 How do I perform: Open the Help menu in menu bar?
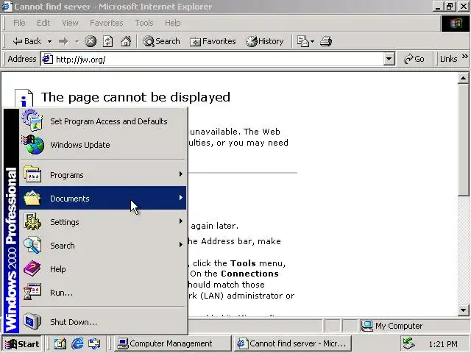[172, 23]
